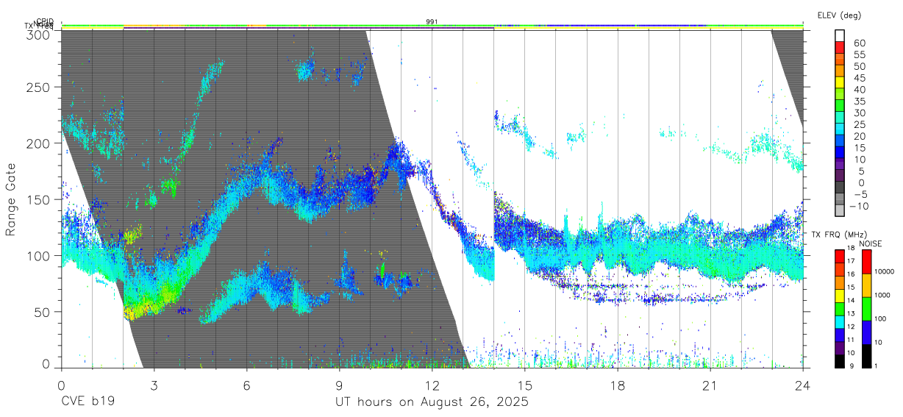The height and width of the screenshot is (417, 903).
Task: Click the CPID value '991' above the plot
Action: coord(432,22)
